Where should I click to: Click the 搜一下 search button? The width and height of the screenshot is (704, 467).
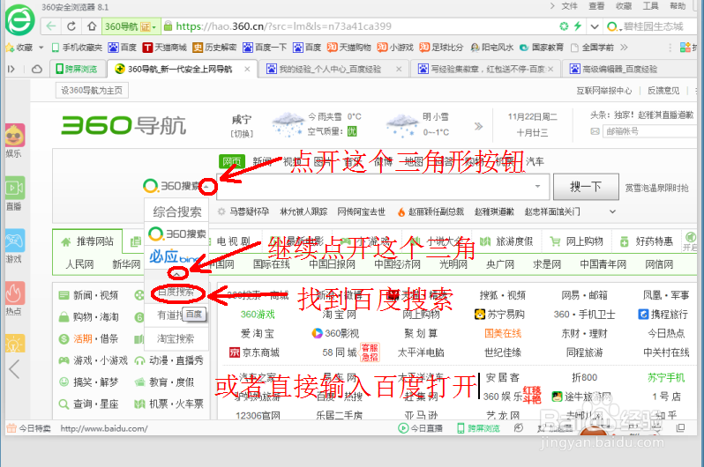tap(586, 187)
